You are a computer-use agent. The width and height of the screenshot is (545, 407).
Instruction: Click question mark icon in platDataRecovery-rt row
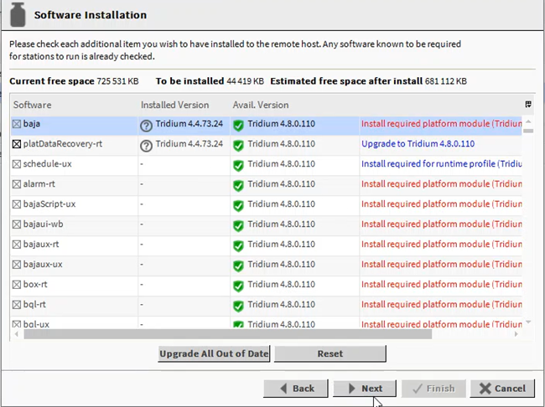(x=146, y=145)
